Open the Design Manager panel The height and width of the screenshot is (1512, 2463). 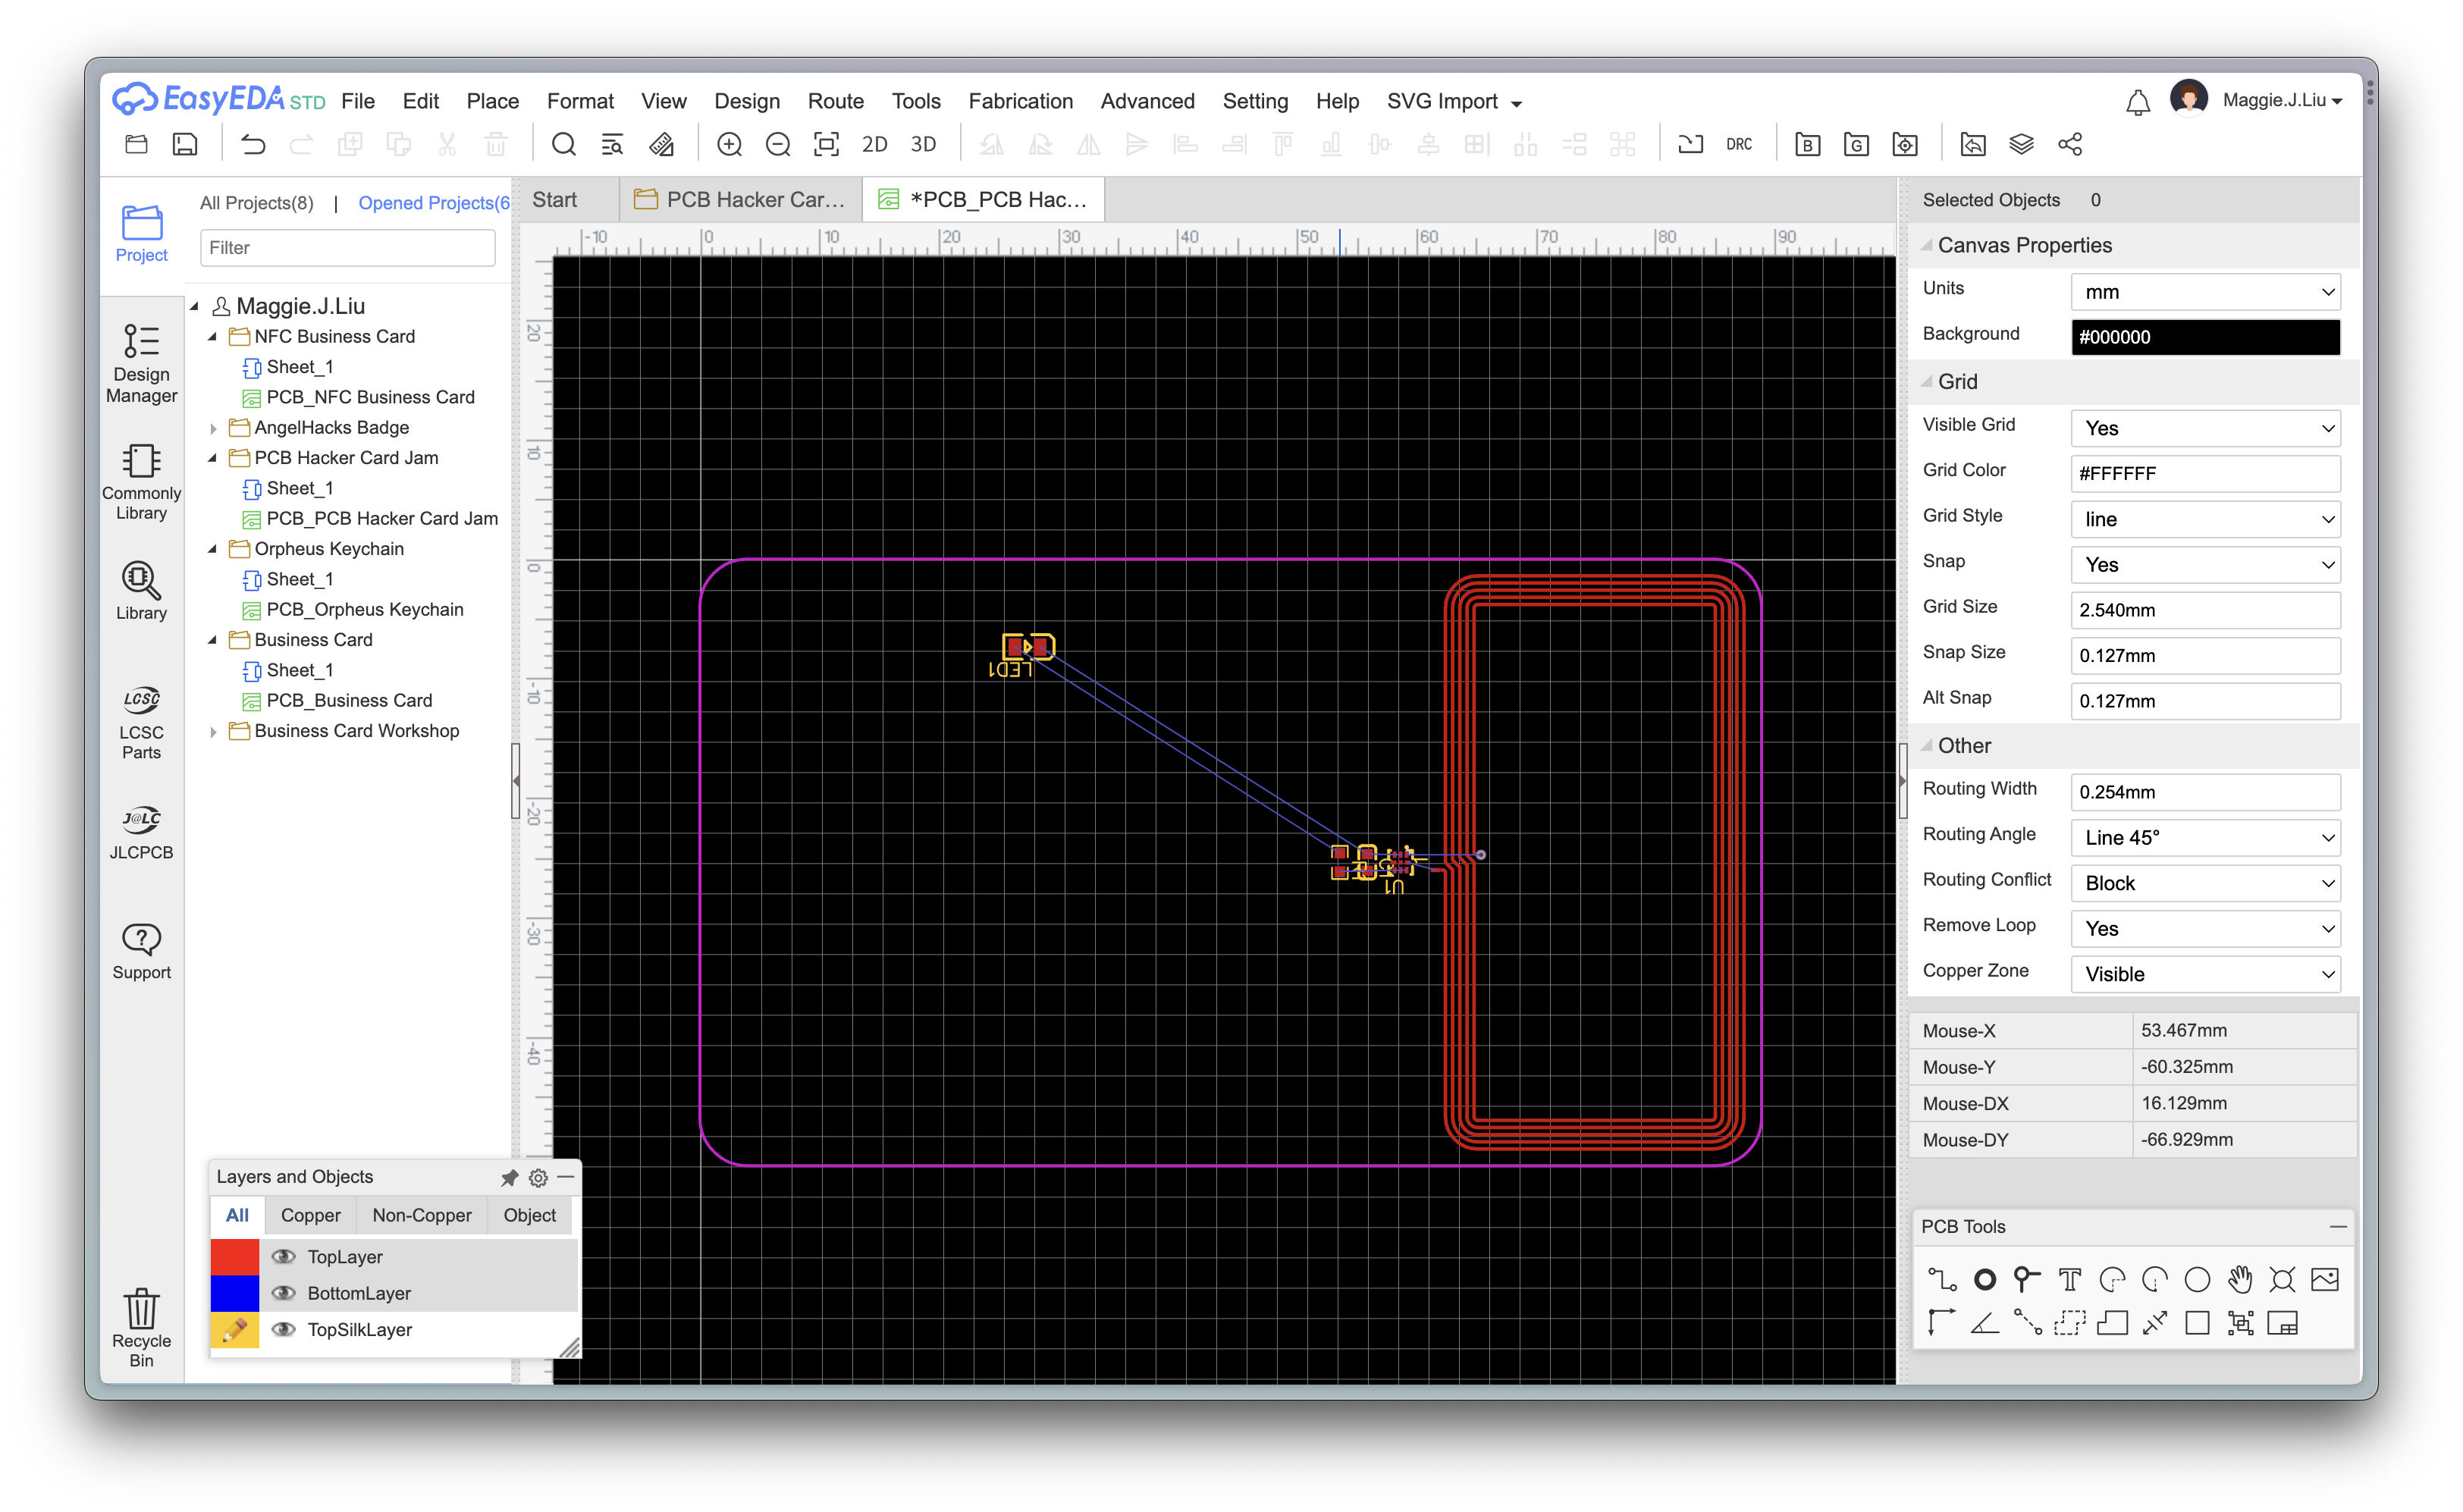[141, 363]
